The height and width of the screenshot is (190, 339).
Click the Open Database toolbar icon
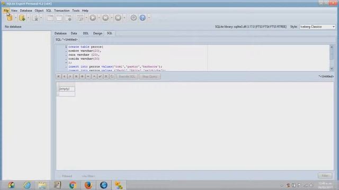[10, 18]
